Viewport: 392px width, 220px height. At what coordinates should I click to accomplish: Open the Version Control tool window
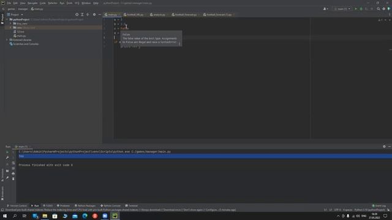pos(17,206)
